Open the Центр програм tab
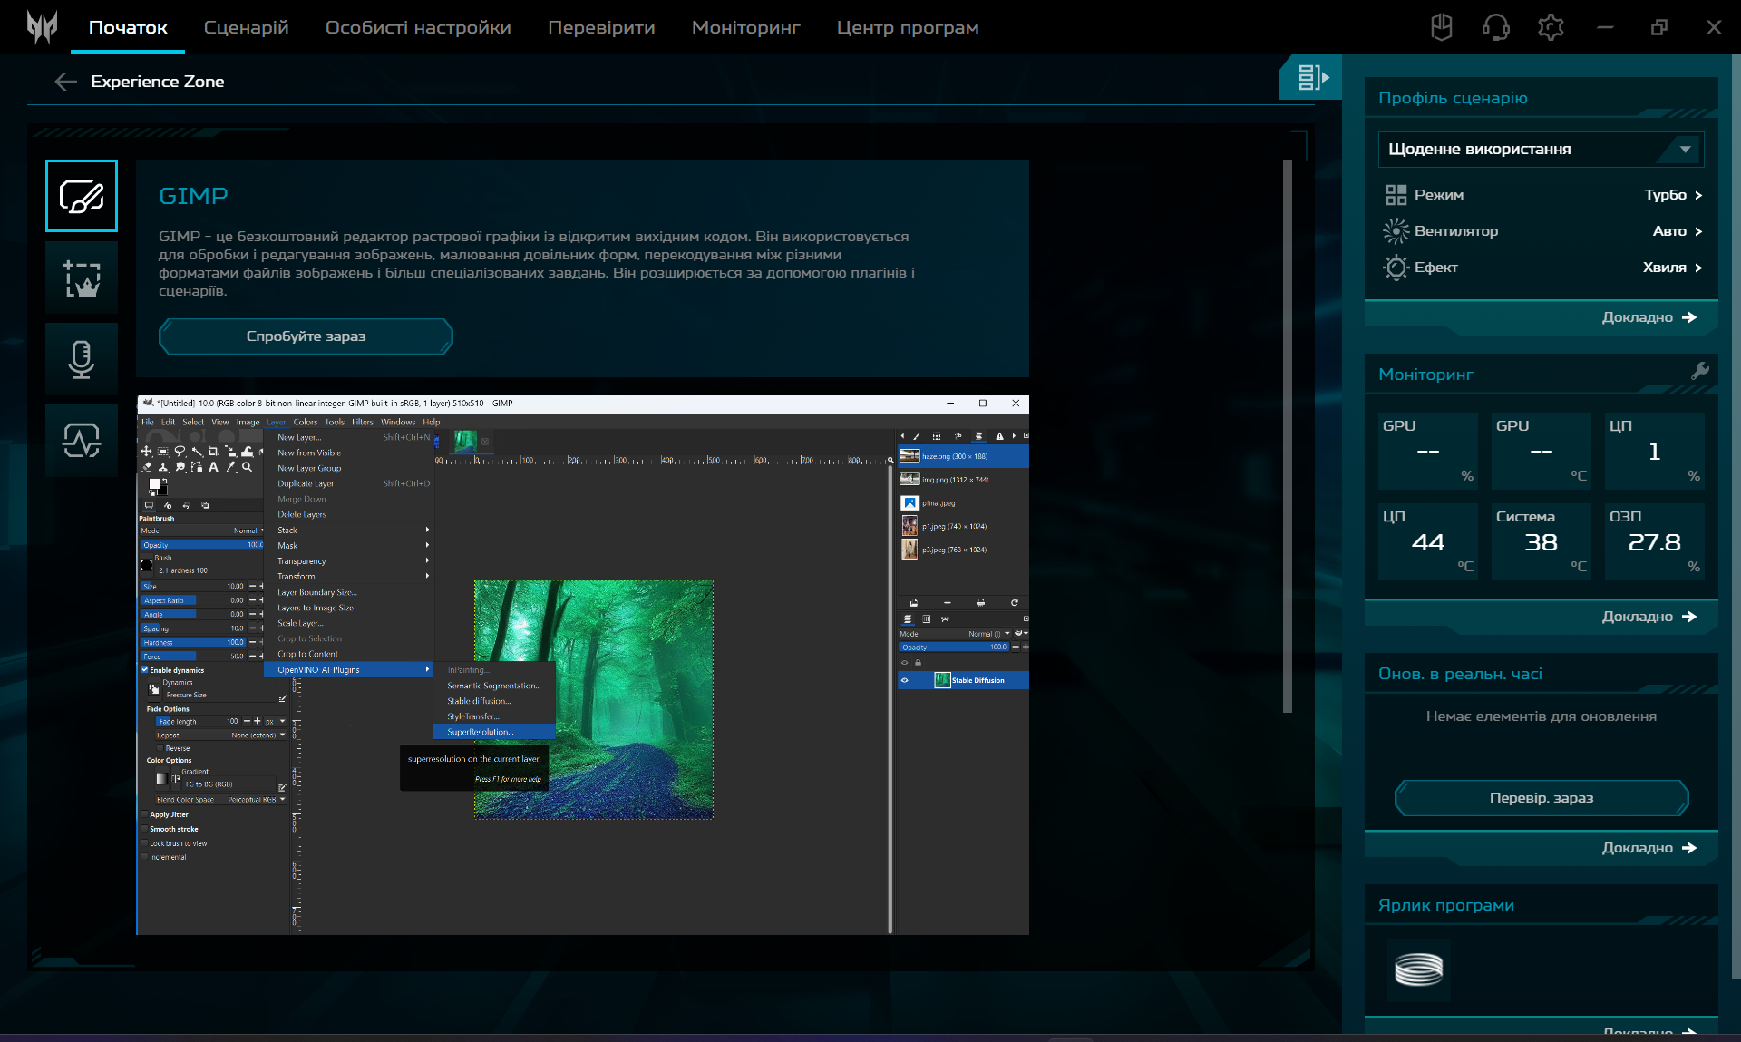Image resolution: width=1741 pixels, height=1042 pixels. (x=907, y=27)
